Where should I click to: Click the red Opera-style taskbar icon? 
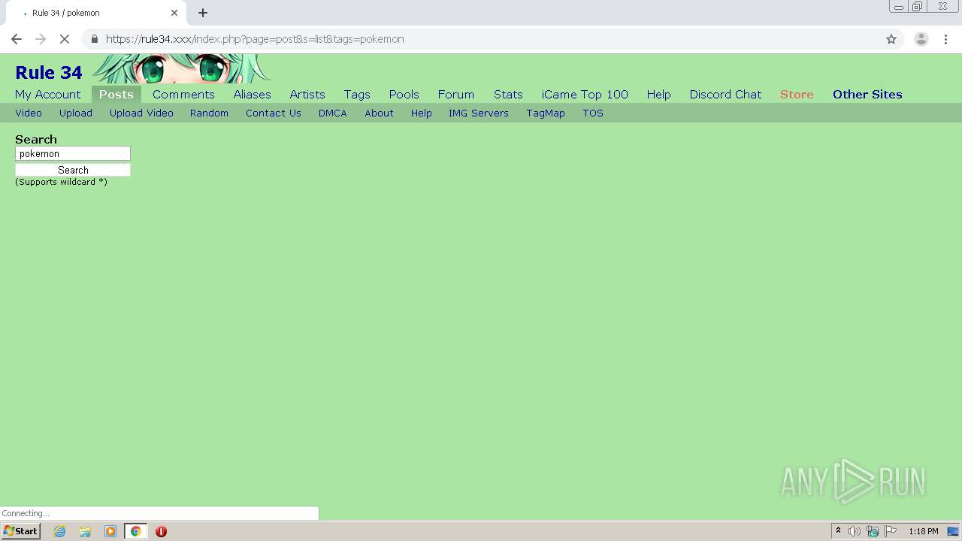(161, 531)
